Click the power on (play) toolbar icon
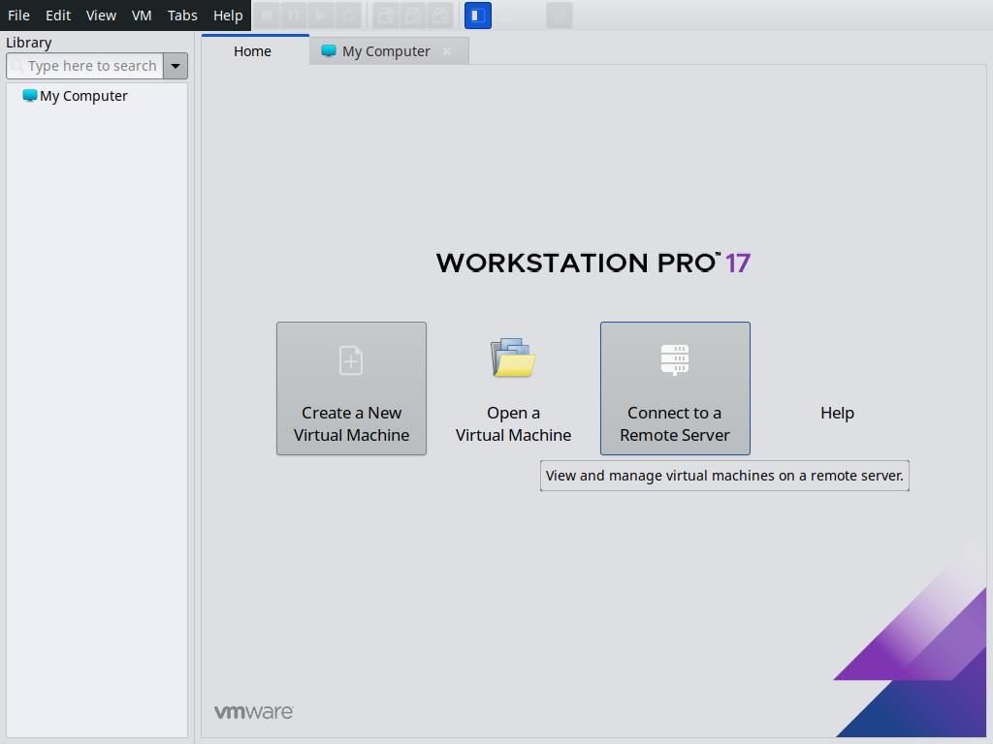The image size is (993, 744). coord(321,15)
